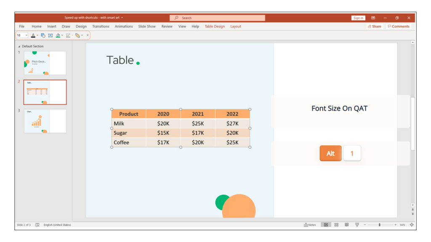Expand the Customize Quick Access Toolbar menu
The image size is (431, 242).
coord(88,35)
